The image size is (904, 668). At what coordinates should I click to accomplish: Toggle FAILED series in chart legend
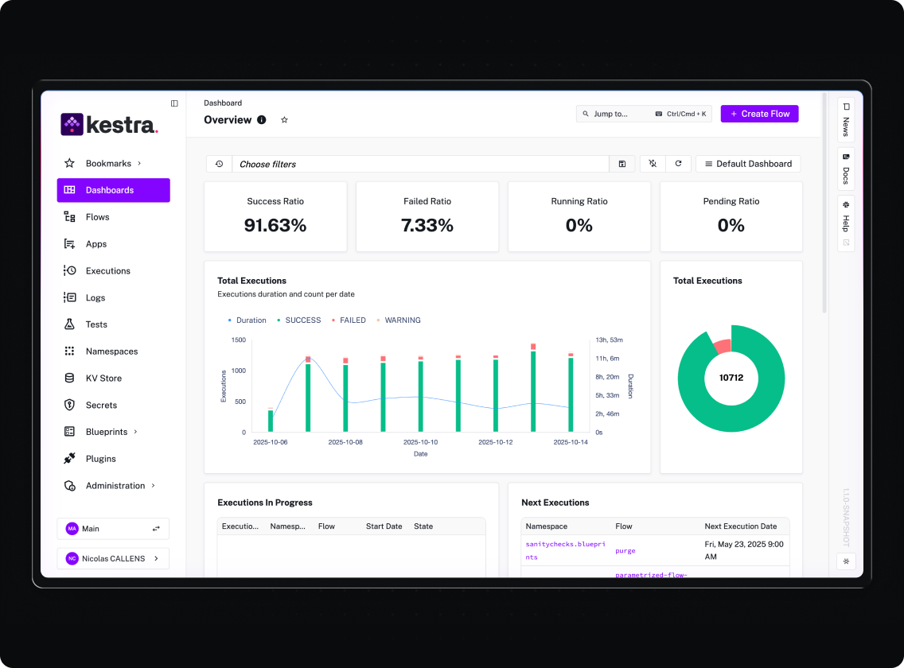(352, 320)
